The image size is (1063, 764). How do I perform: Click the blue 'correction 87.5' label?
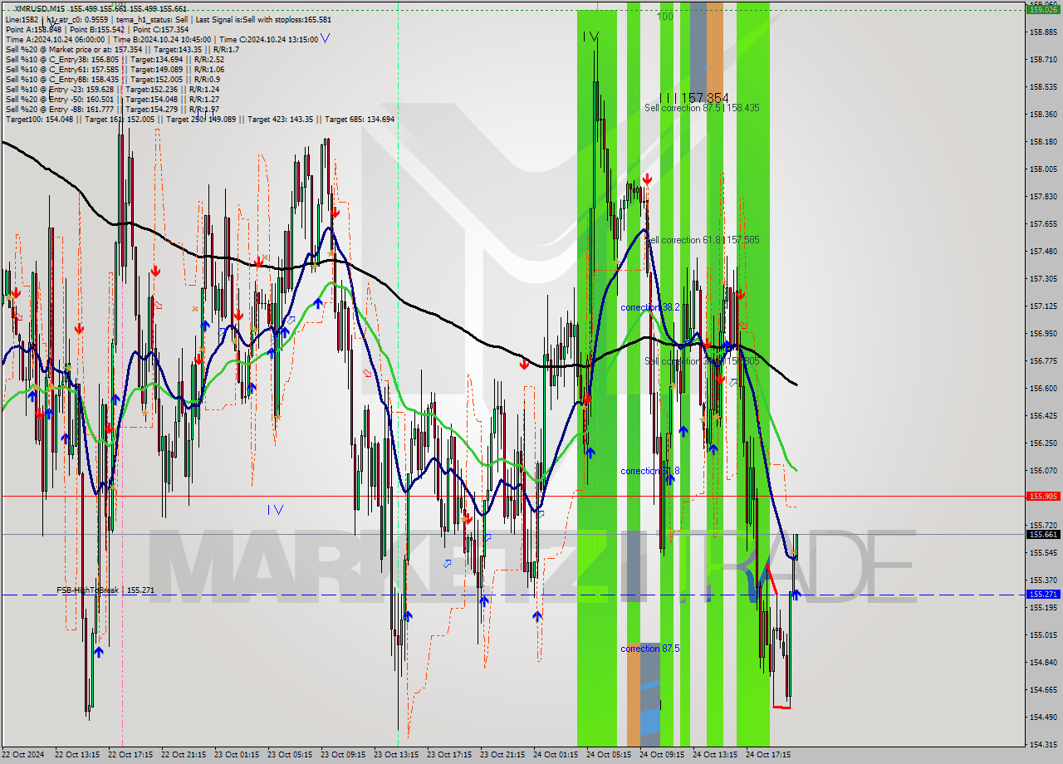pyautogui.click(x=650, y=649)
